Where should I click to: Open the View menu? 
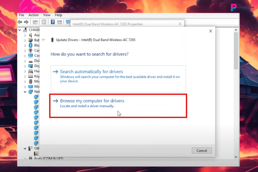47,15
